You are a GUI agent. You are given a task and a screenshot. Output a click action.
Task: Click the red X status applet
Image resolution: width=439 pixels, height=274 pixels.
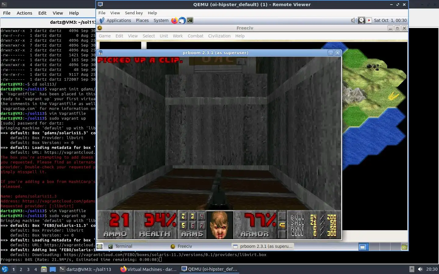coord(369,20)
